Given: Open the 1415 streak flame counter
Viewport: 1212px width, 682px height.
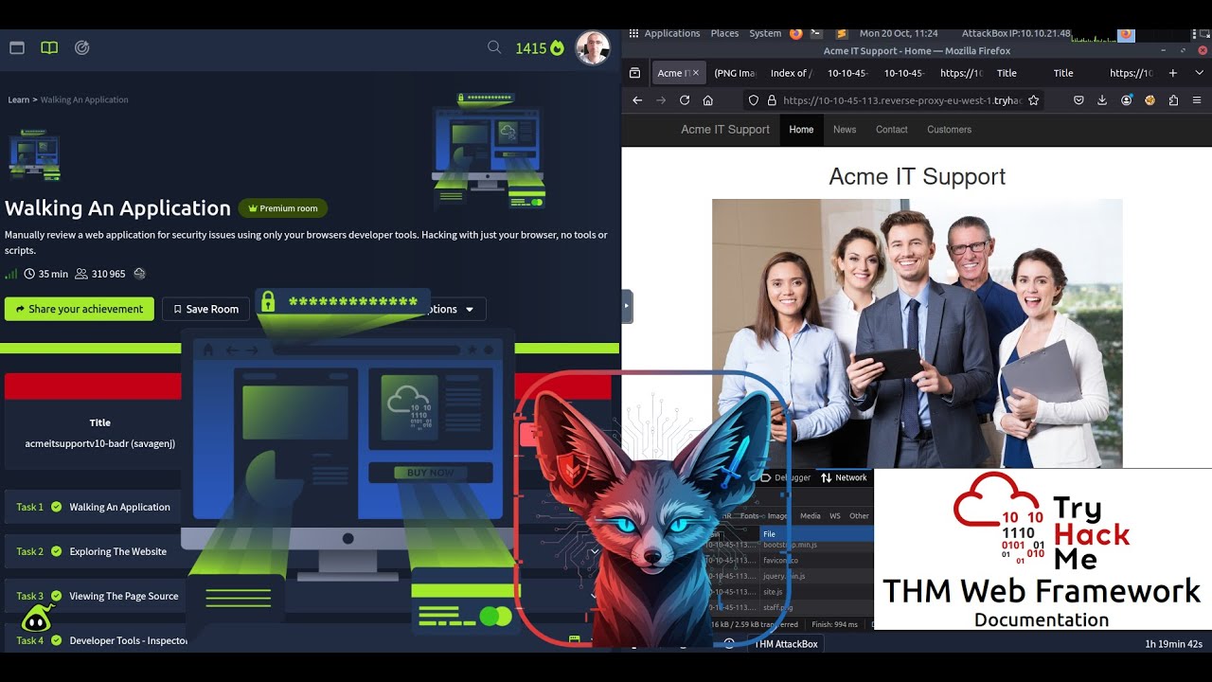Looking at the screenshot, I should 540,48.
